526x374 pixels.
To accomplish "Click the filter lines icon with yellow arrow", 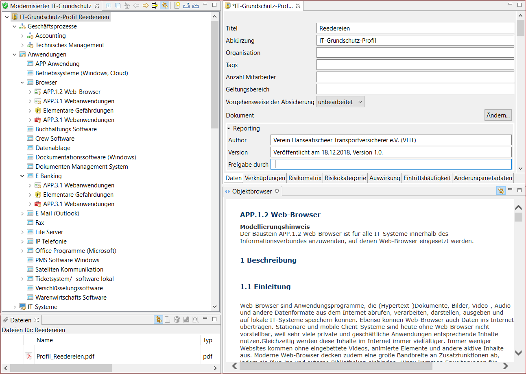I will (155, 6).
